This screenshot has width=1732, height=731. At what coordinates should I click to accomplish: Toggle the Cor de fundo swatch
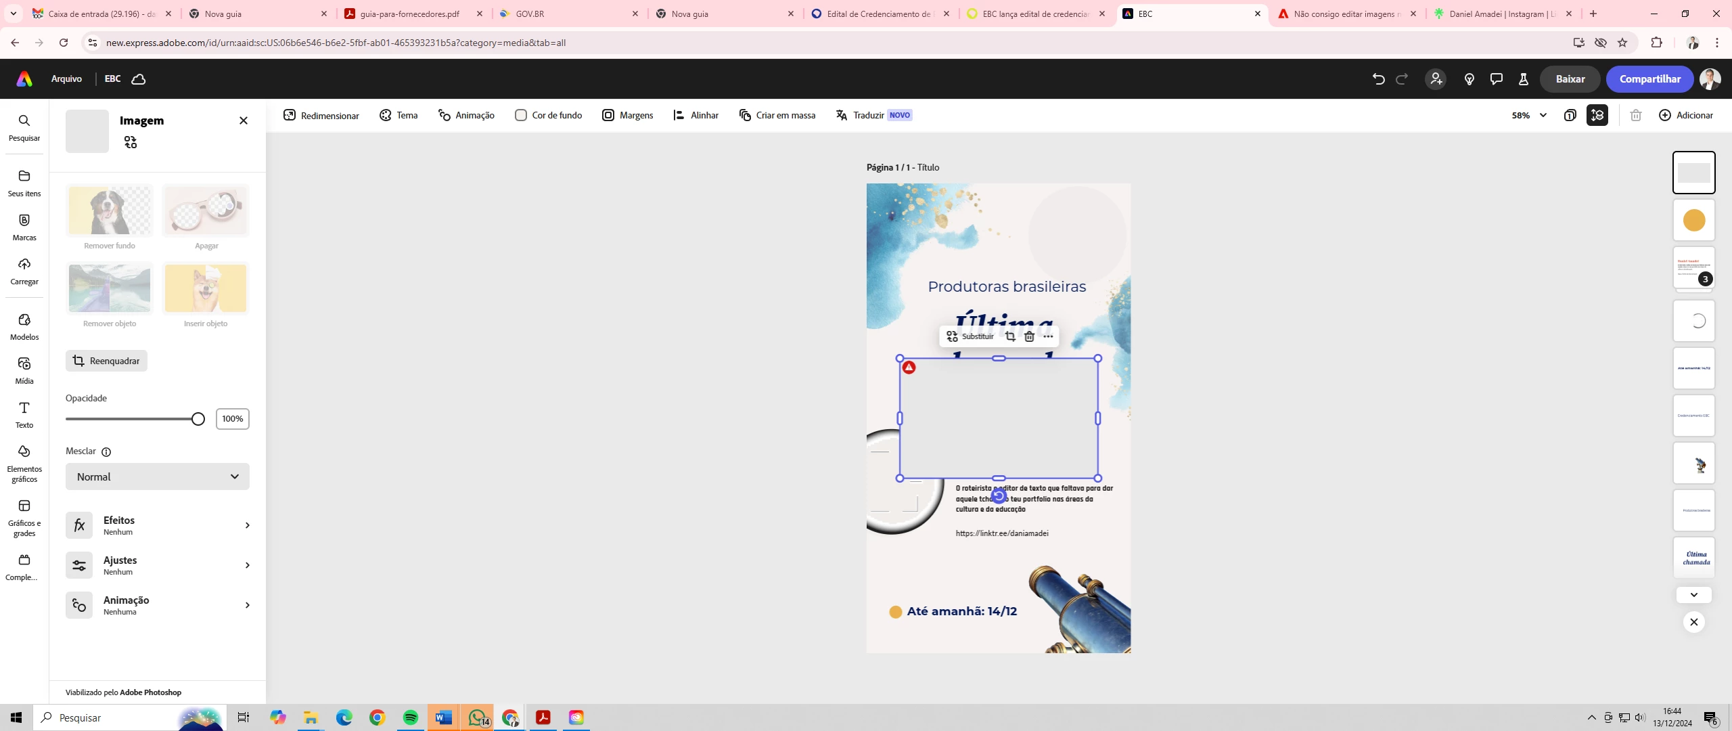click(x=521, y=115)
